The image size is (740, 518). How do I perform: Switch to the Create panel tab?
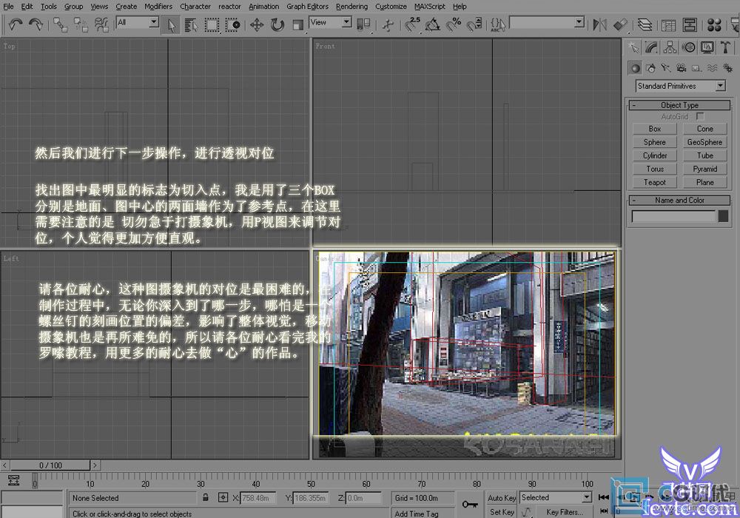pos(633,47)
